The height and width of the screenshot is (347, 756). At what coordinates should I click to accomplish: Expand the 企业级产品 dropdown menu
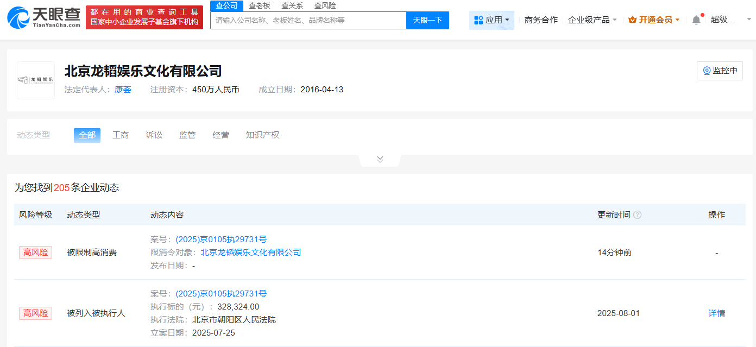592,20
